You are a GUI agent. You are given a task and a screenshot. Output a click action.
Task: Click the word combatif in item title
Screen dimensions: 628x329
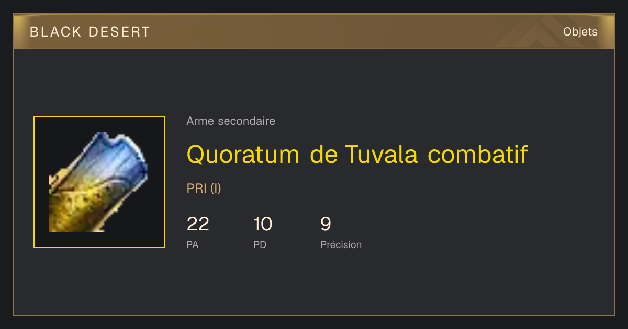tap(477, 155)
